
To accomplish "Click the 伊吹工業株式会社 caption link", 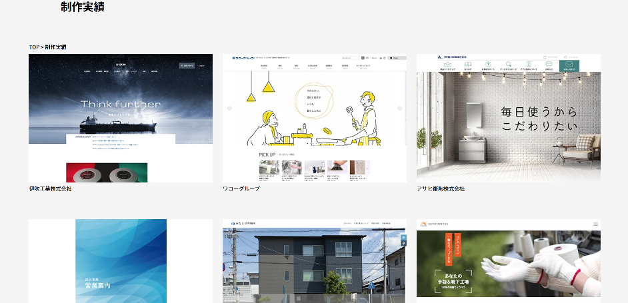I will click(x=50, y=189).
